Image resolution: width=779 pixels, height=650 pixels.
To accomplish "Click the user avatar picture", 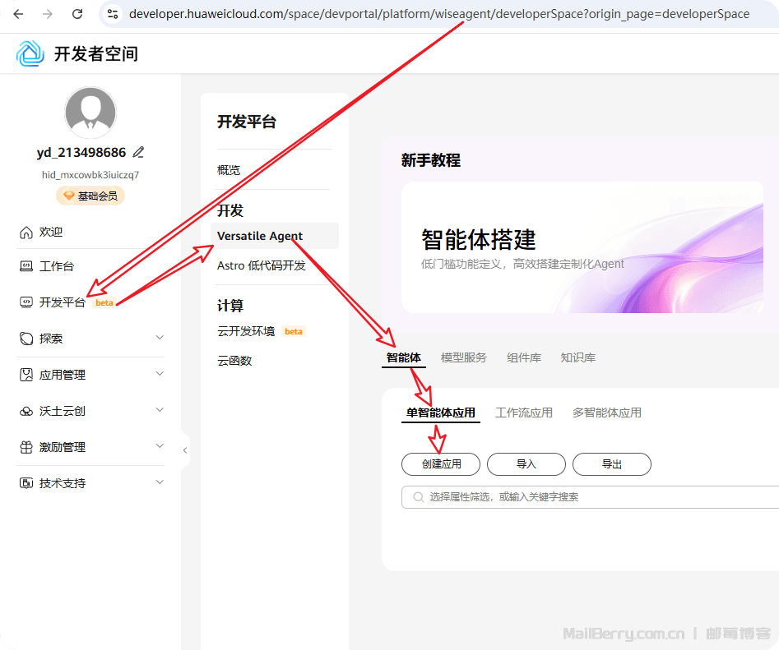I will [90, 113].
